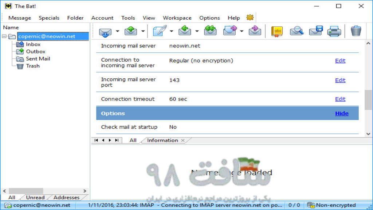Screen dimensions: 373x210
Task: Switch to All tab in folder pane
Action: coord(12,197)
